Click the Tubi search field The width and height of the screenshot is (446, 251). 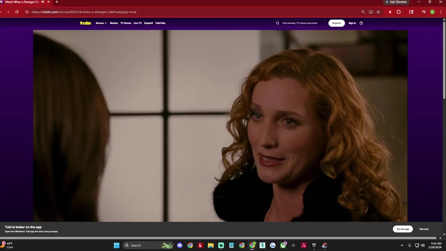tap(300, 23)
